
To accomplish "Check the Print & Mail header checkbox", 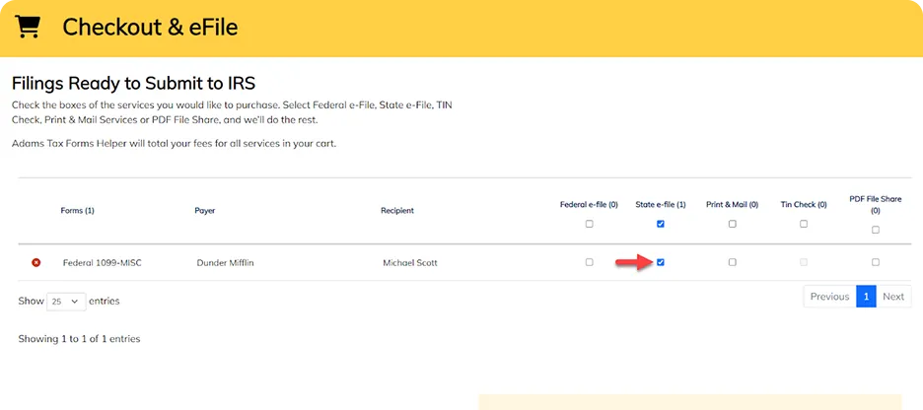I will (733, 224).
